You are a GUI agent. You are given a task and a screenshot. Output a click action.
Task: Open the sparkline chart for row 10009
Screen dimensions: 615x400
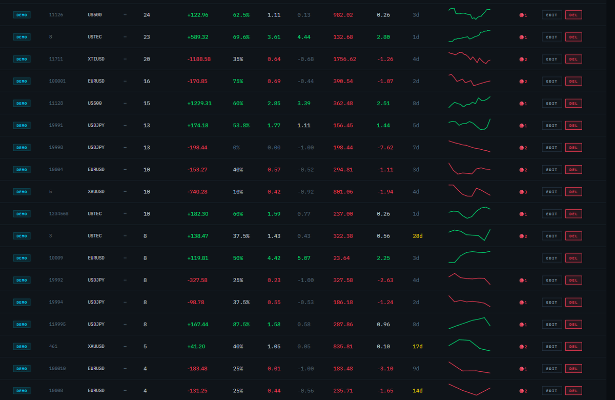click(x=469, y=257)
